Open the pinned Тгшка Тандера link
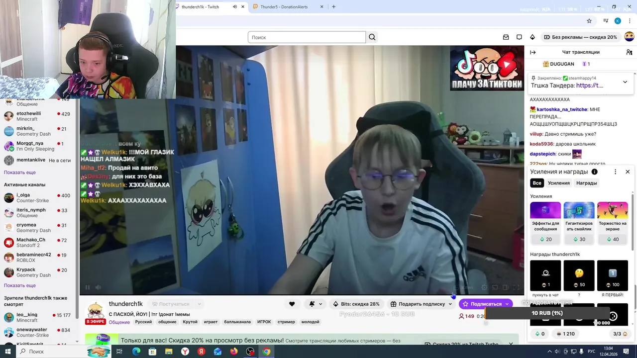This screenshot has width=637, height=358. (590, 86)
